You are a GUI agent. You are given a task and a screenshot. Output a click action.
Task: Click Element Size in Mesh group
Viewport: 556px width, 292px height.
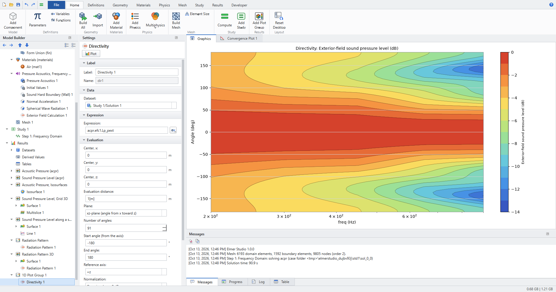click(x=197, y=14)
